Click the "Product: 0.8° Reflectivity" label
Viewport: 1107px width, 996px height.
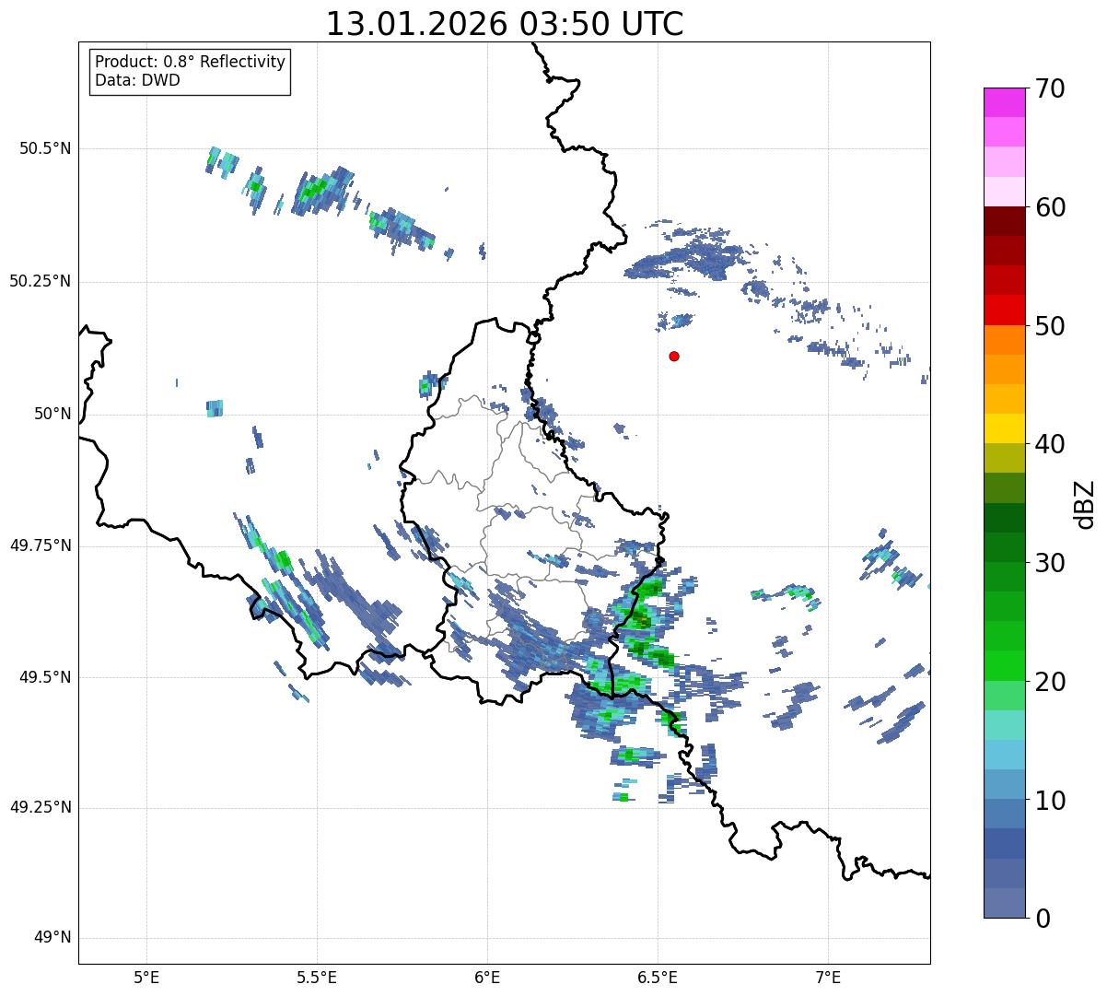pyautogui.click(x=191, y=62)
